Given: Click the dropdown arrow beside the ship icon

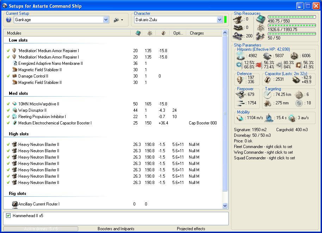Looking at the screenshot, I should pos(122,20).
